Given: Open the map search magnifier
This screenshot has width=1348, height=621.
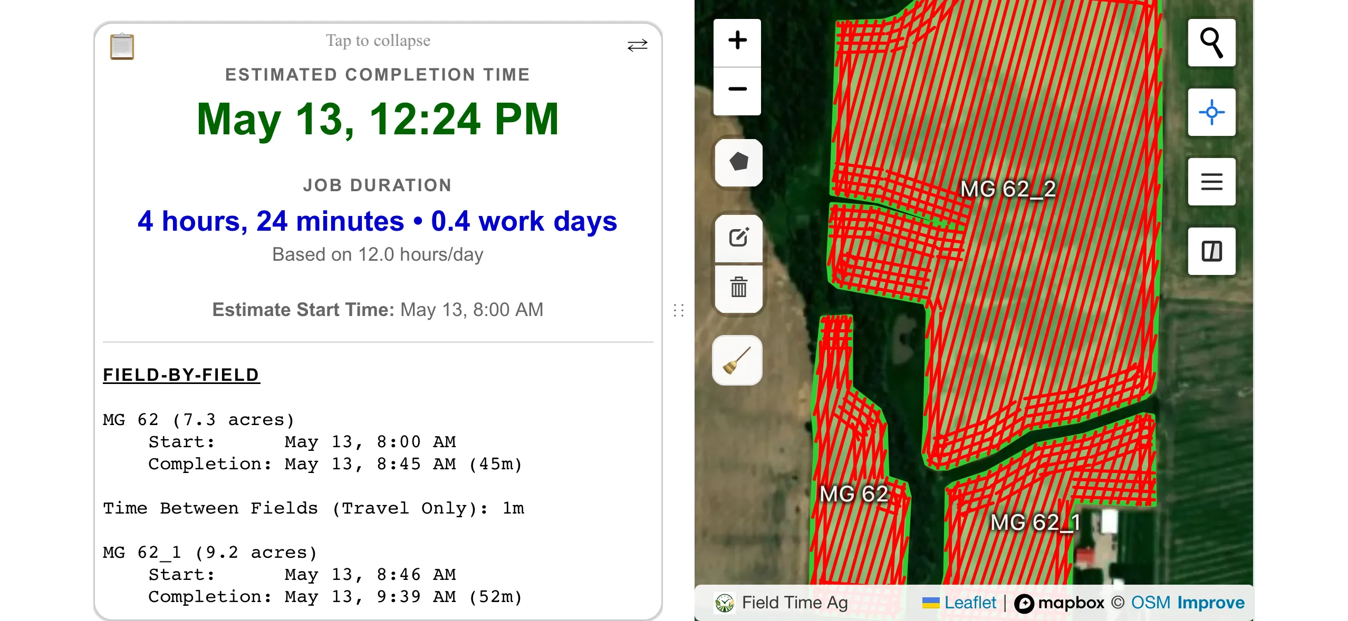Looking at the screenshot, I should click(x=1211, y=43).
